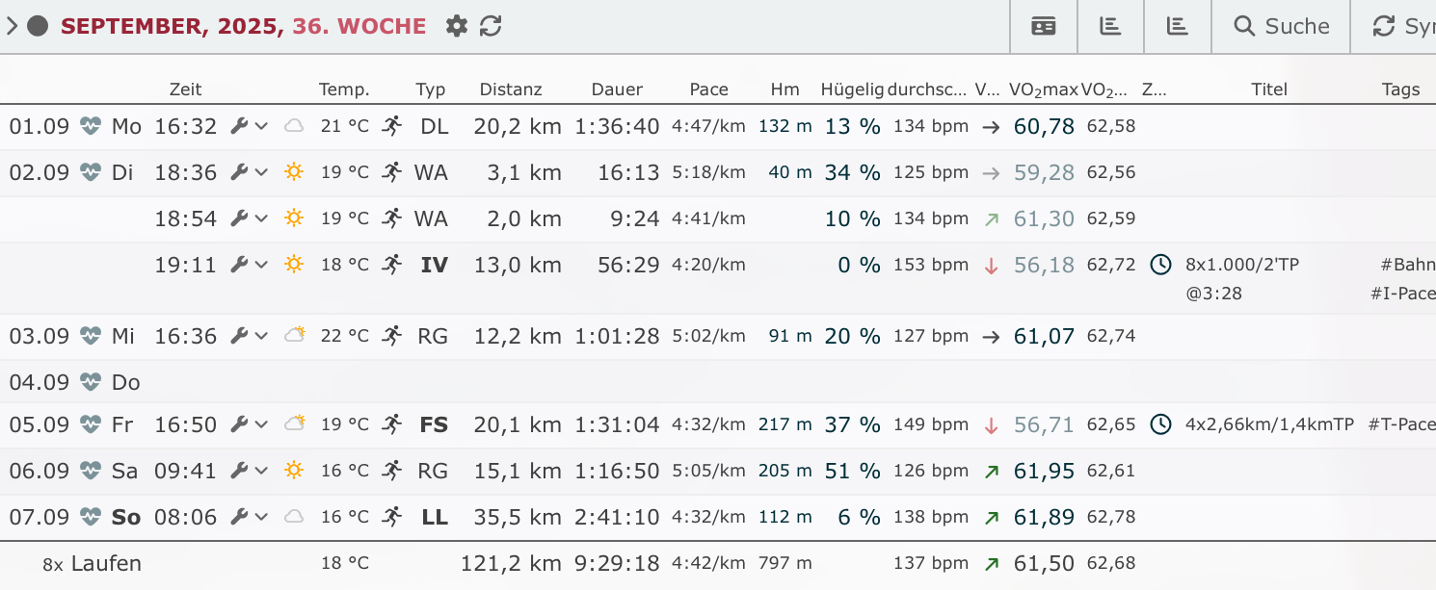Click the #Bahn tag
The width and height of the screenshot is (1436, 590).
click(x=1407, y=265)
